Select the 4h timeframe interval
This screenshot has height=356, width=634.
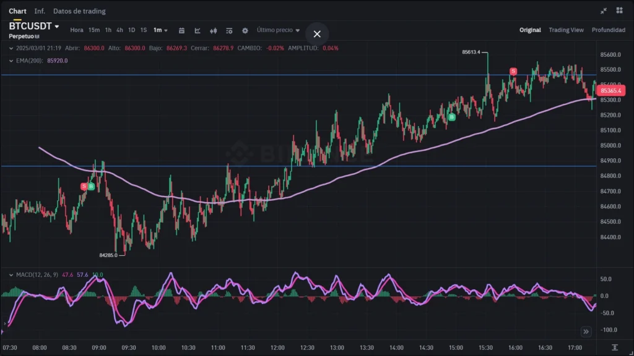point(119,30)
